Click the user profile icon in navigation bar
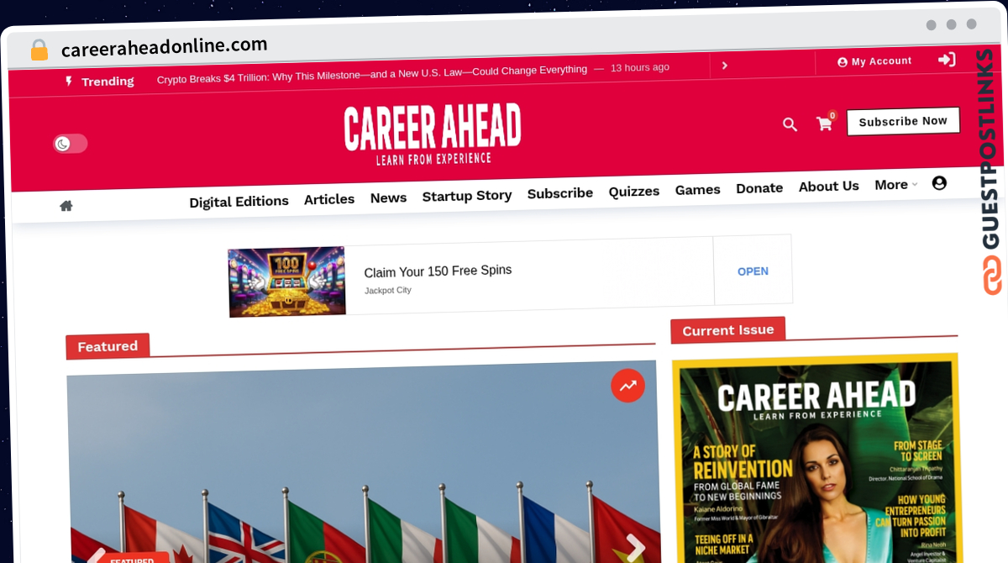 939,182
